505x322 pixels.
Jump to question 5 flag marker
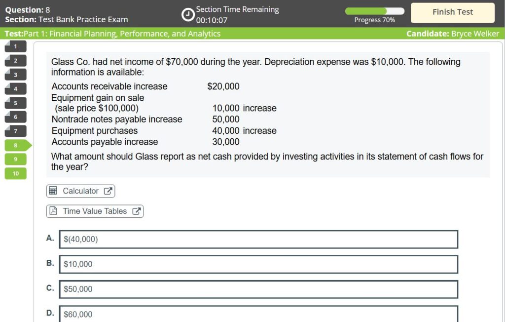(x=15, y=103)
